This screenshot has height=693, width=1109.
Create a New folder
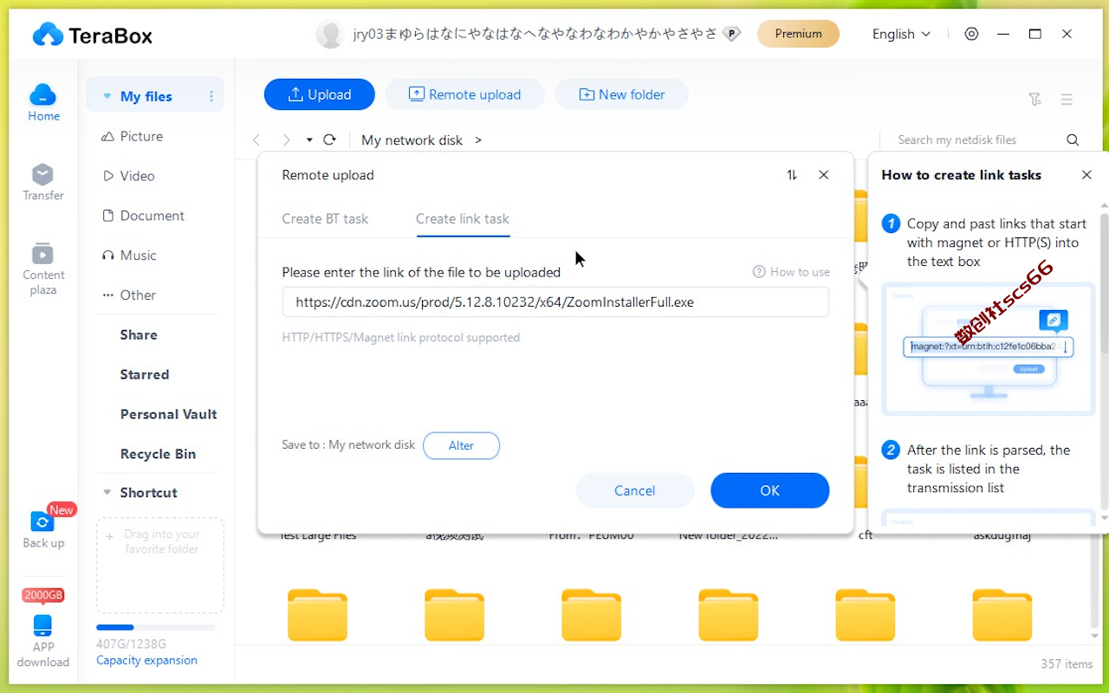[622, 94]
